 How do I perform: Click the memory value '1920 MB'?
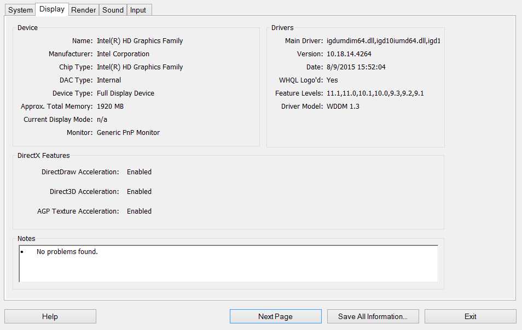[110, 107]
